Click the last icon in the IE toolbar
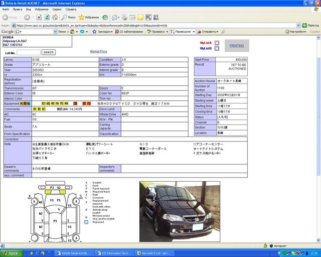321x257 pixels. coord(156,18)
